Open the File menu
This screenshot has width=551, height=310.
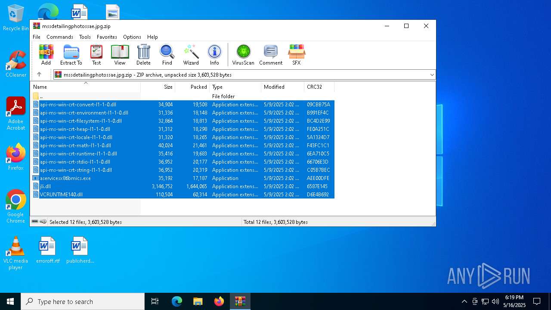pos(37,37)
